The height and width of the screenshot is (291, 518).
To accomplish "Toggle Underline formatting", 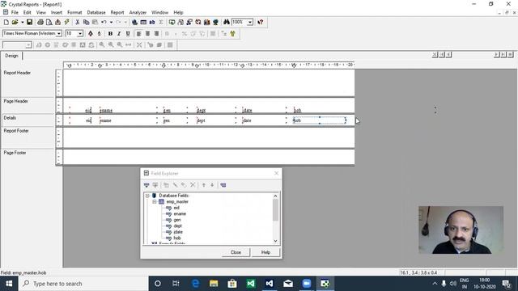I will click(x=128, y=34).
